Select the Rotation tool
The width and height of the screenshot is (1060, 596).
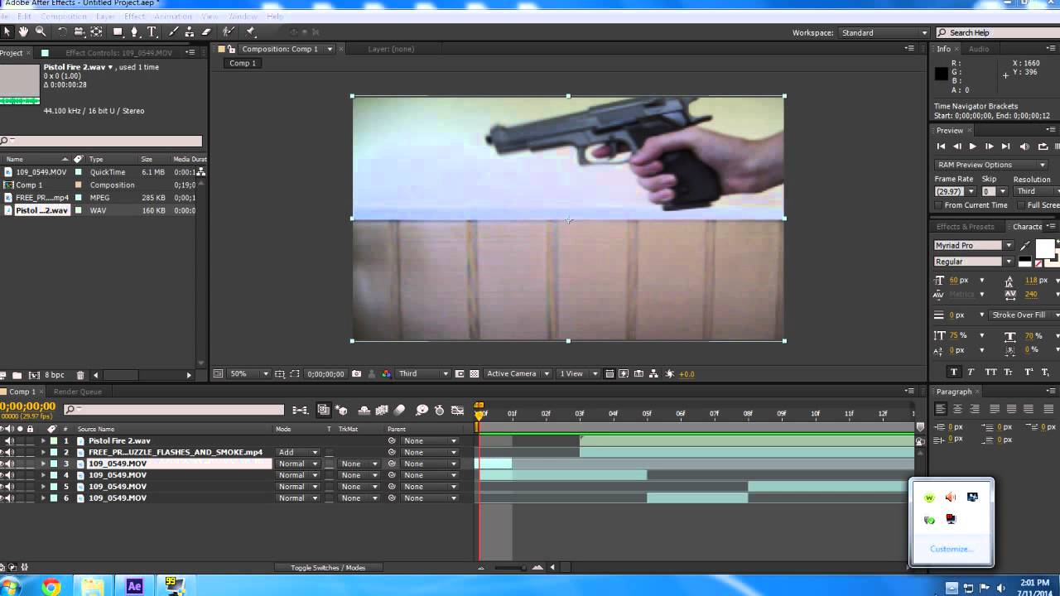pyautogui.click(x=62, y=31)
